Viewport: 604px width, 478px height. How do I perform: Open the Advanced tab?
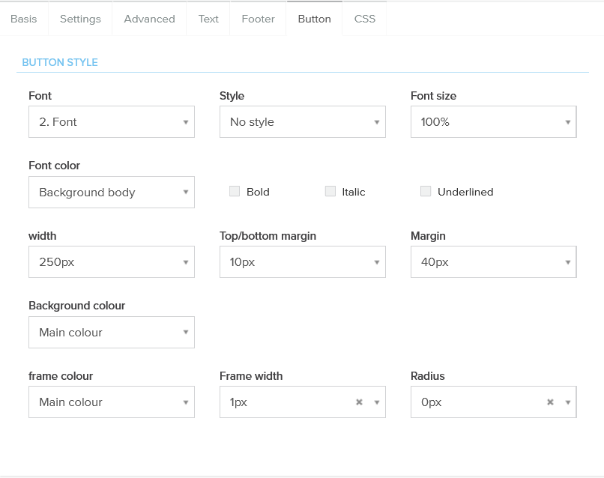[149, 19]
